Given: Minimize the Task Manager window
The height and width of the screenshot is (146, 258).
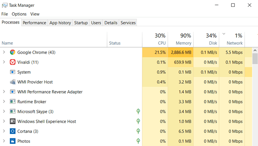Looking at the screenshot, I should click(217, 5).
